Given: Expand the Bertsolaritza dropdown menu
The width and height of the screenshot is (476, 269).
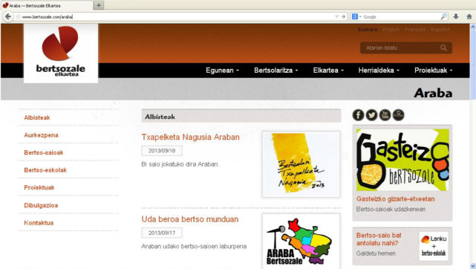Looking at the screenshot, I should (x=276, y=70).
